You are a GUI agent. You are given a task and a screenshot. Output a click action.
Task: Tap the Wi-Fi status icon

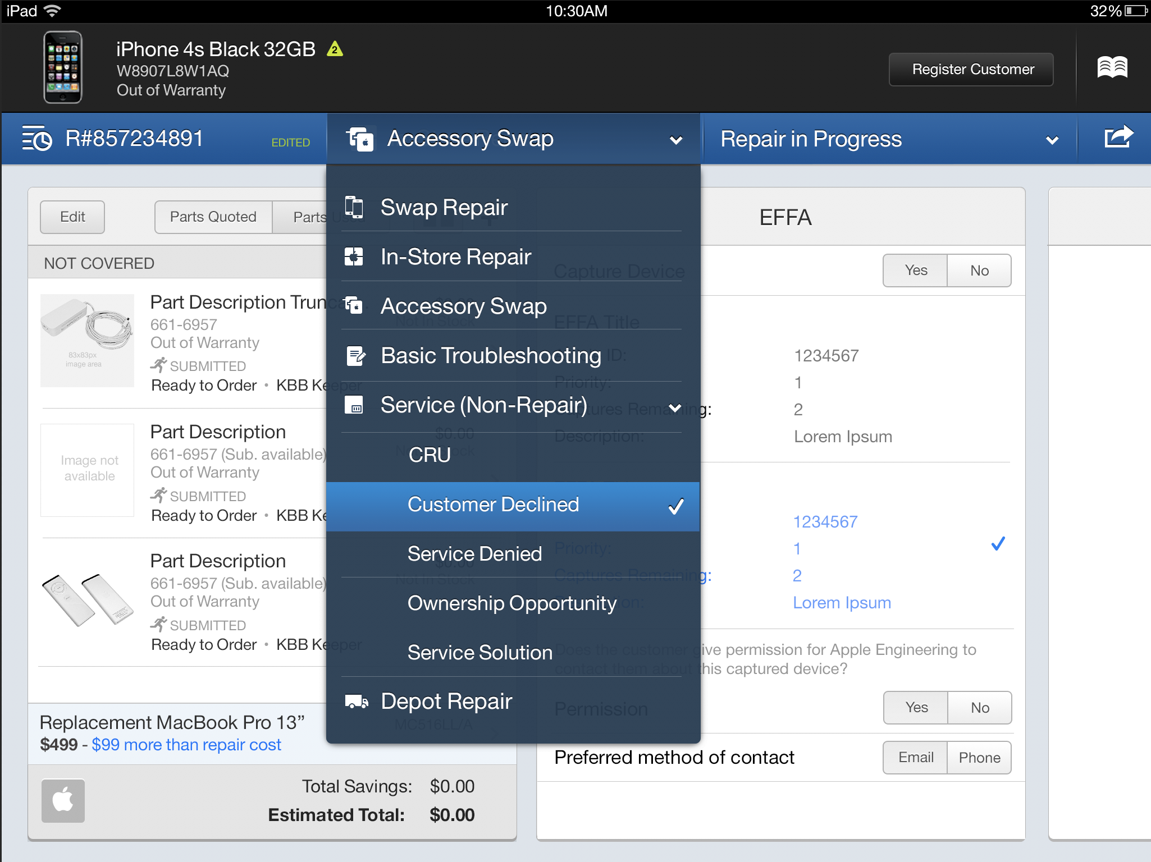pyautogui.click(x=53, y=11)
